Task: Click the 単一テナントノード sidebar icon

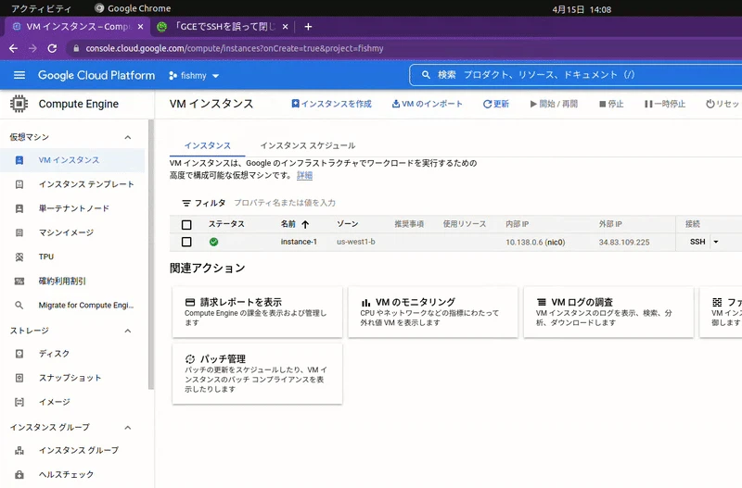Action: click(x=19, y=208)
